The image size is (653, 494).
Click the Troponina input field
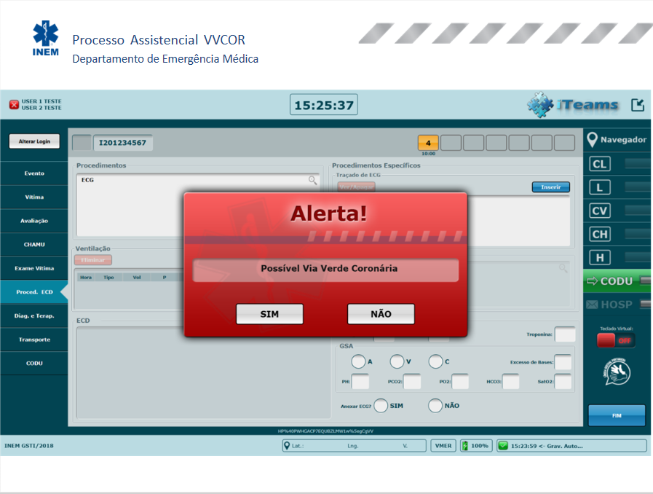pyautogui.click(x=565, y=334)
